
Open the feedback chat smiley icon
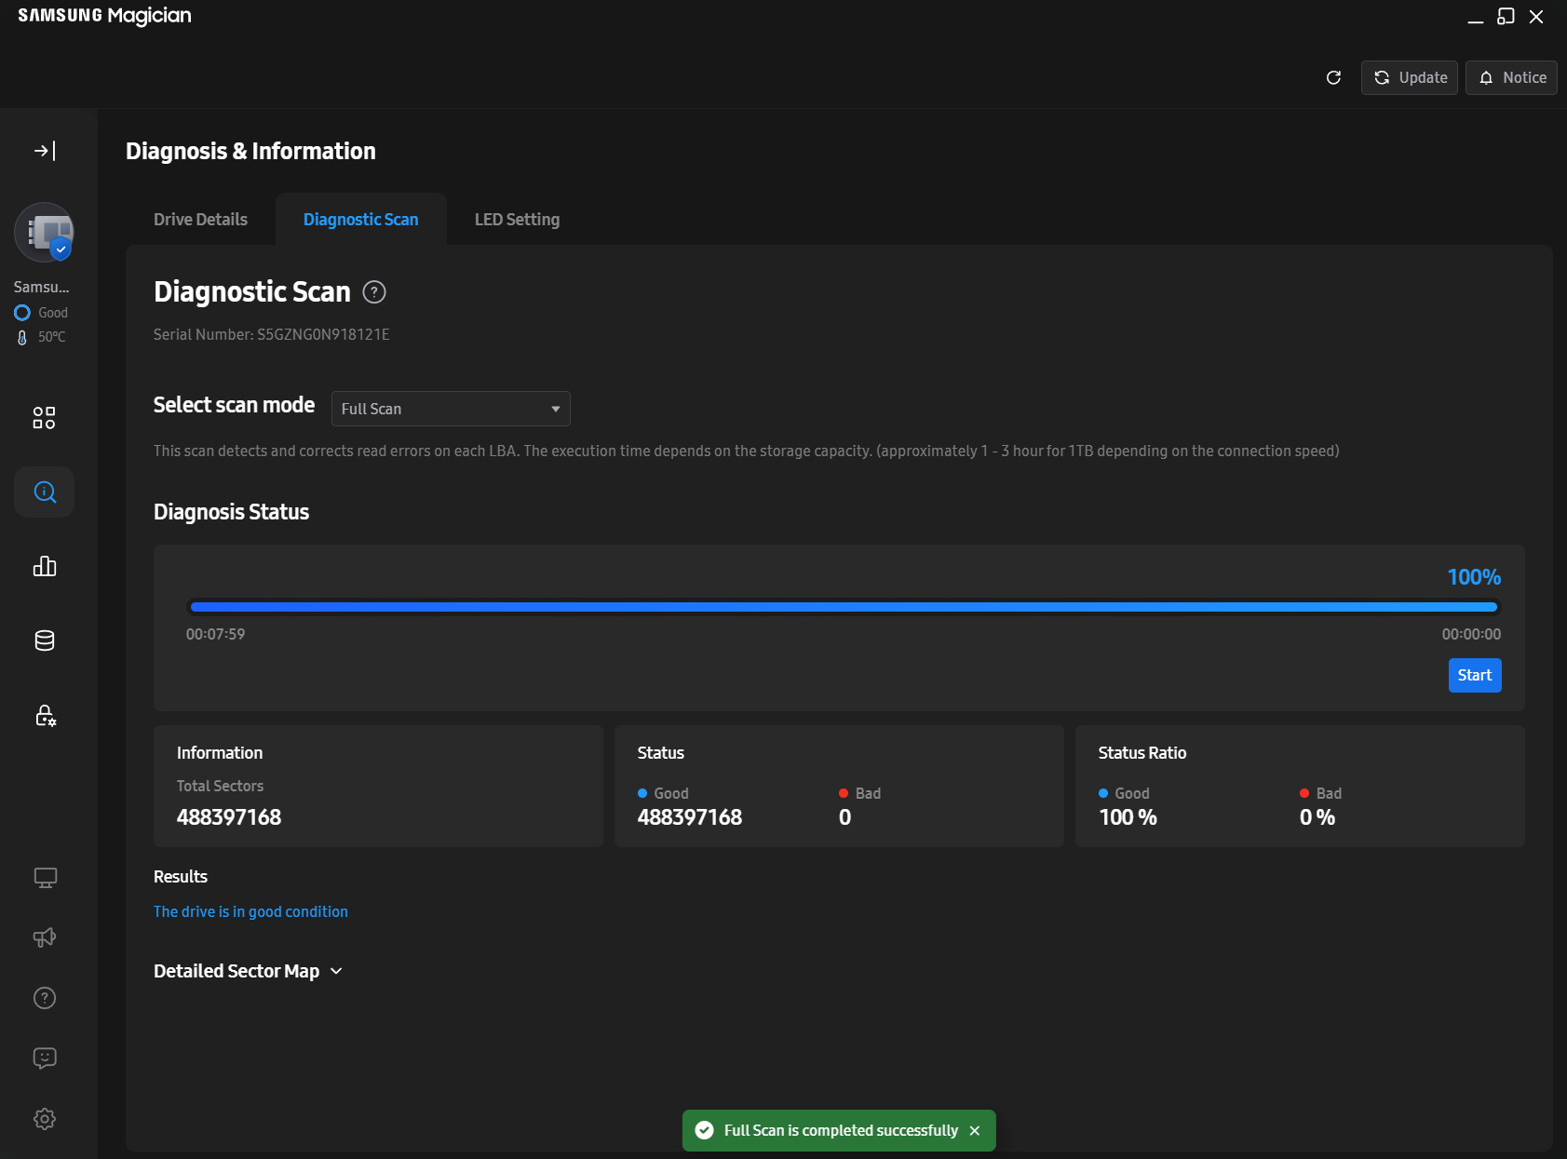(45, 1058)
